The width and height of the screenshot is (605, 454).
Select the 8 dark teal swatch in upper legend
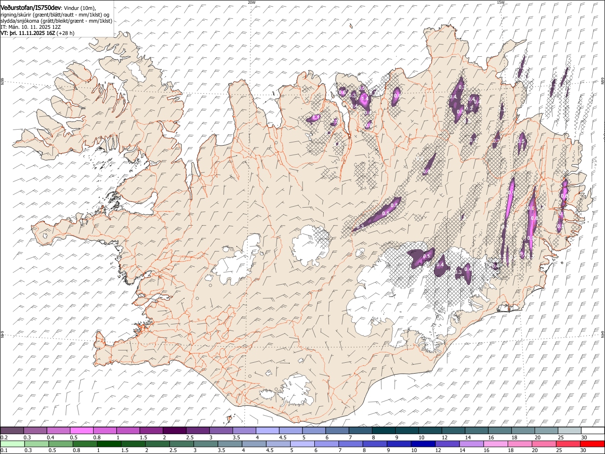pos(383,431)
